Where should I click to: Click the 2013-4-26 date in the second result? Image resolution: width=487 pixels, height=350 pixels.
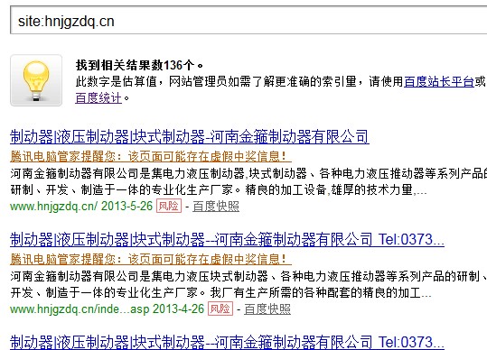178,309
